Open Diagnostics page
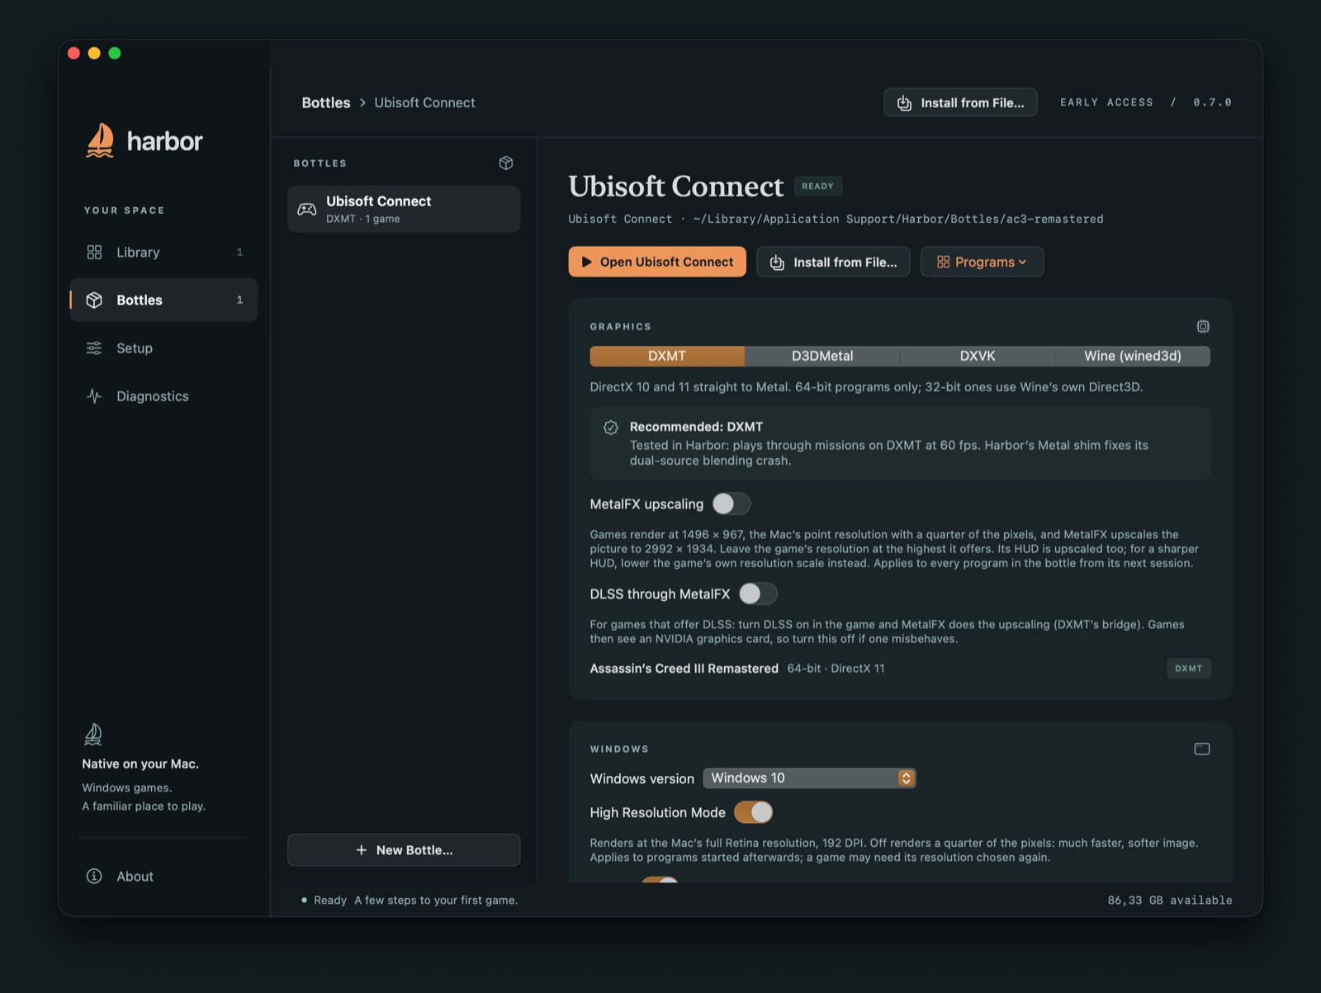The image size is (1321, 993). [x=163, y=396]
